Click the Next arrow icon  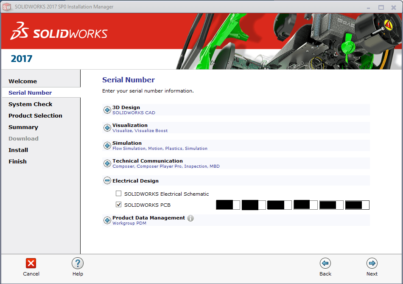[372, 263]
